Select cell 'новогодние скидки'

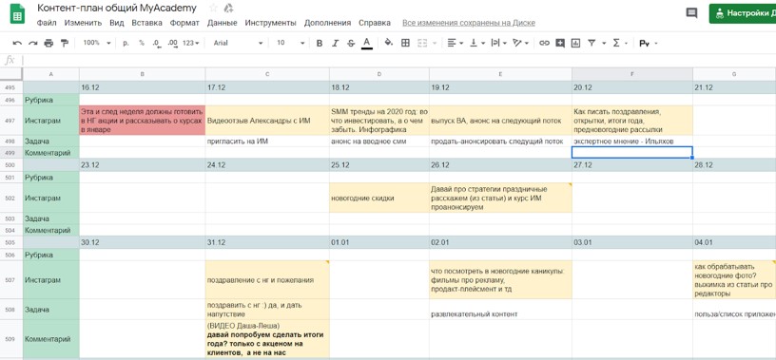379,198
